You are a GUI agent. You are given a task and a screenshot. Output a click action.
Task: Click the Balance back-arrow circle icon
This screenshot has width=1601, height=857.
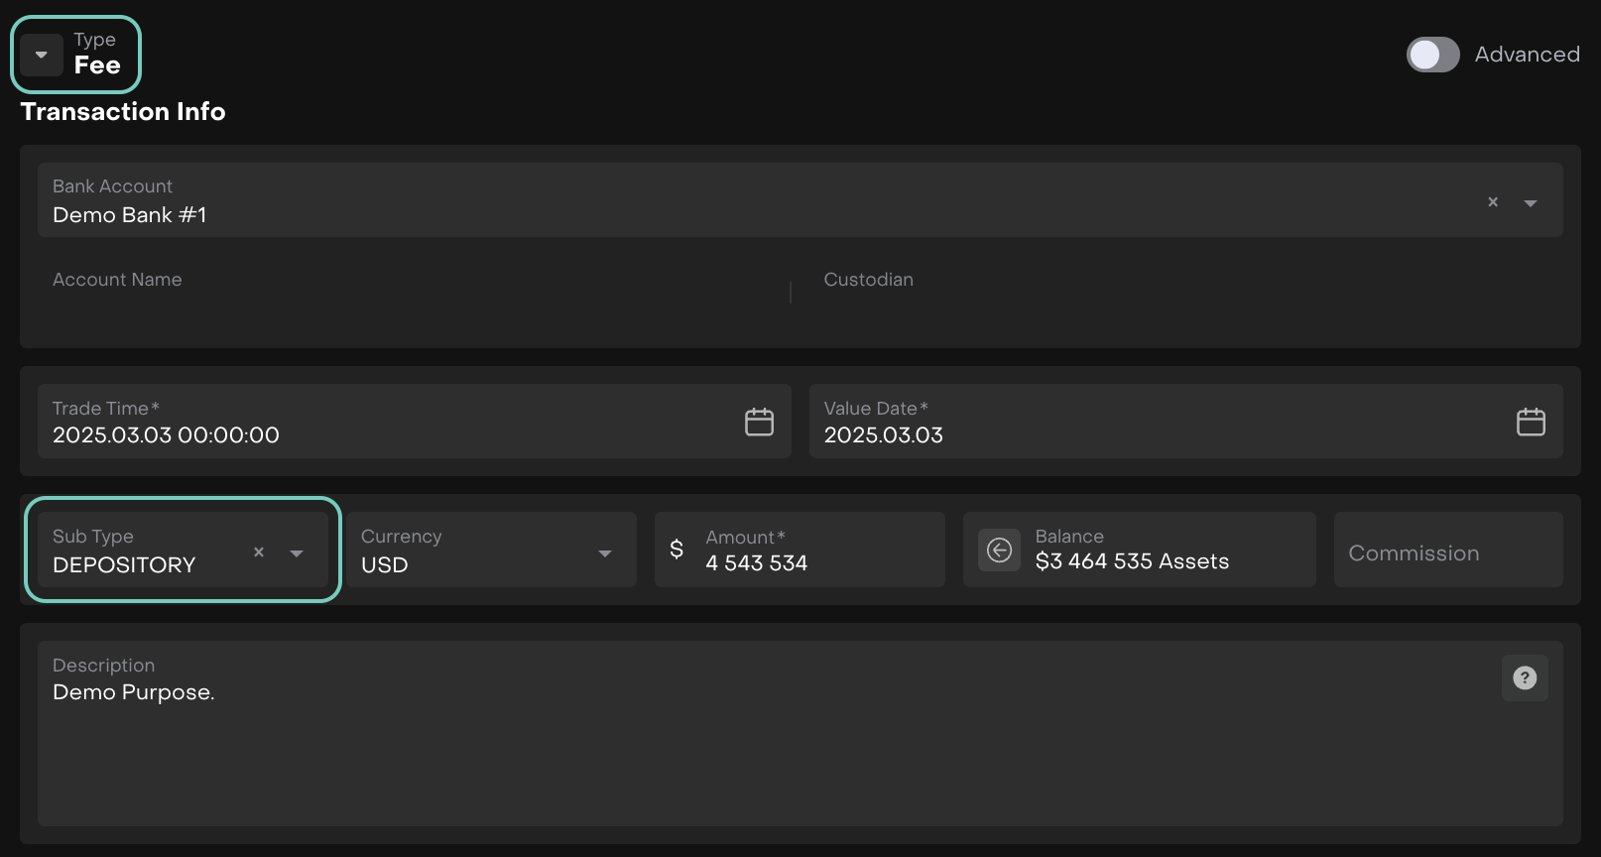[999, 550]
